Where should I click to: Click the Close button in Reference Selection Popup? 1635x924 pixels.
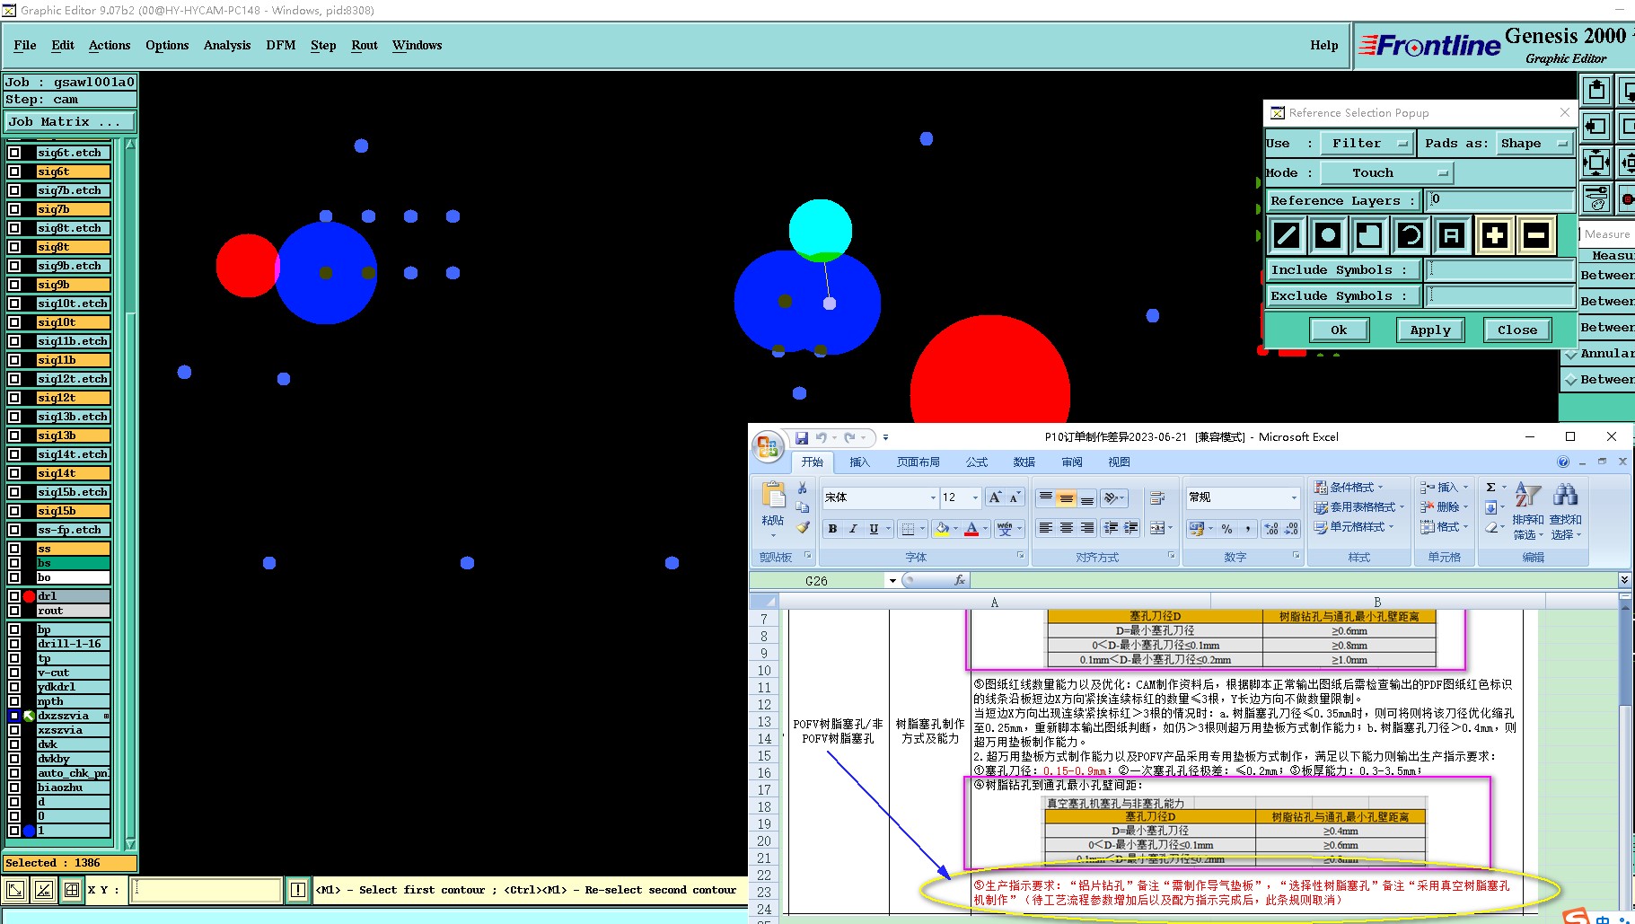click(1517, 330)
